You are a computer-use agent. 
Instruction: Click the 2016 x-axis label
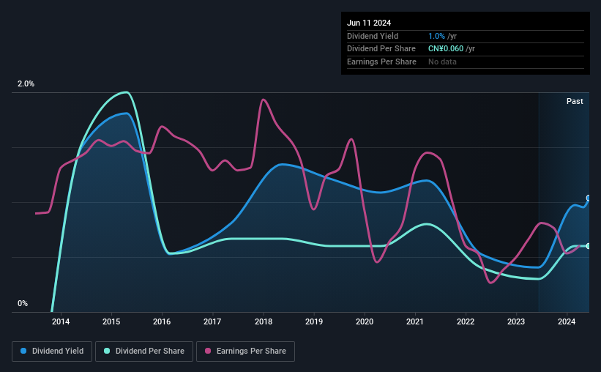(x=162, y=321)
